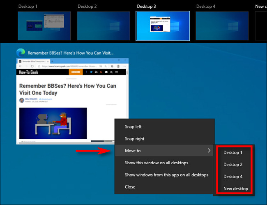Select the highlighted Desktop 3 thumbnail
The height and width of the screenshot is (205, 267).
(163, 26)
